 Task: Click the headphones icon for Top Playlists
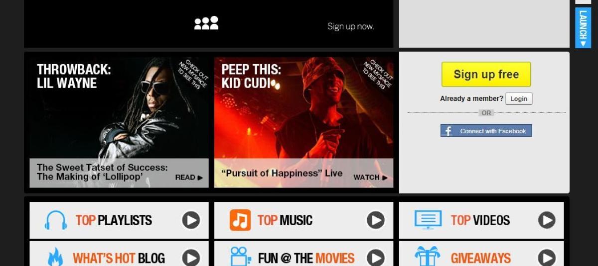point(56,220)
